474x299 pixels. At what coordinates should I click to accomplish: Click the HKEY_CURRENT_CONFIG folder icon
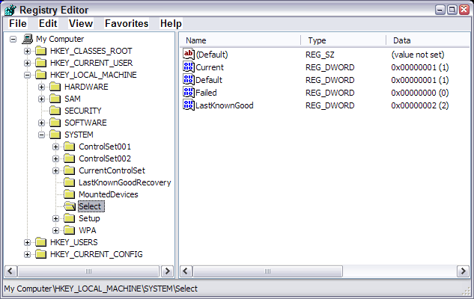point(40,254)
